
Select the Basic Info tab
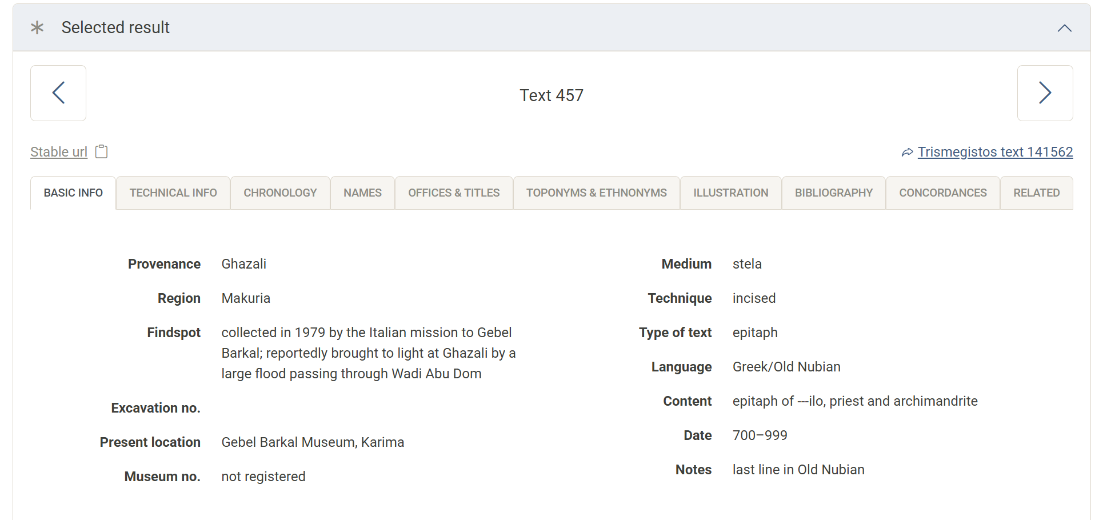pyautogui.click(x=73, y=193)
